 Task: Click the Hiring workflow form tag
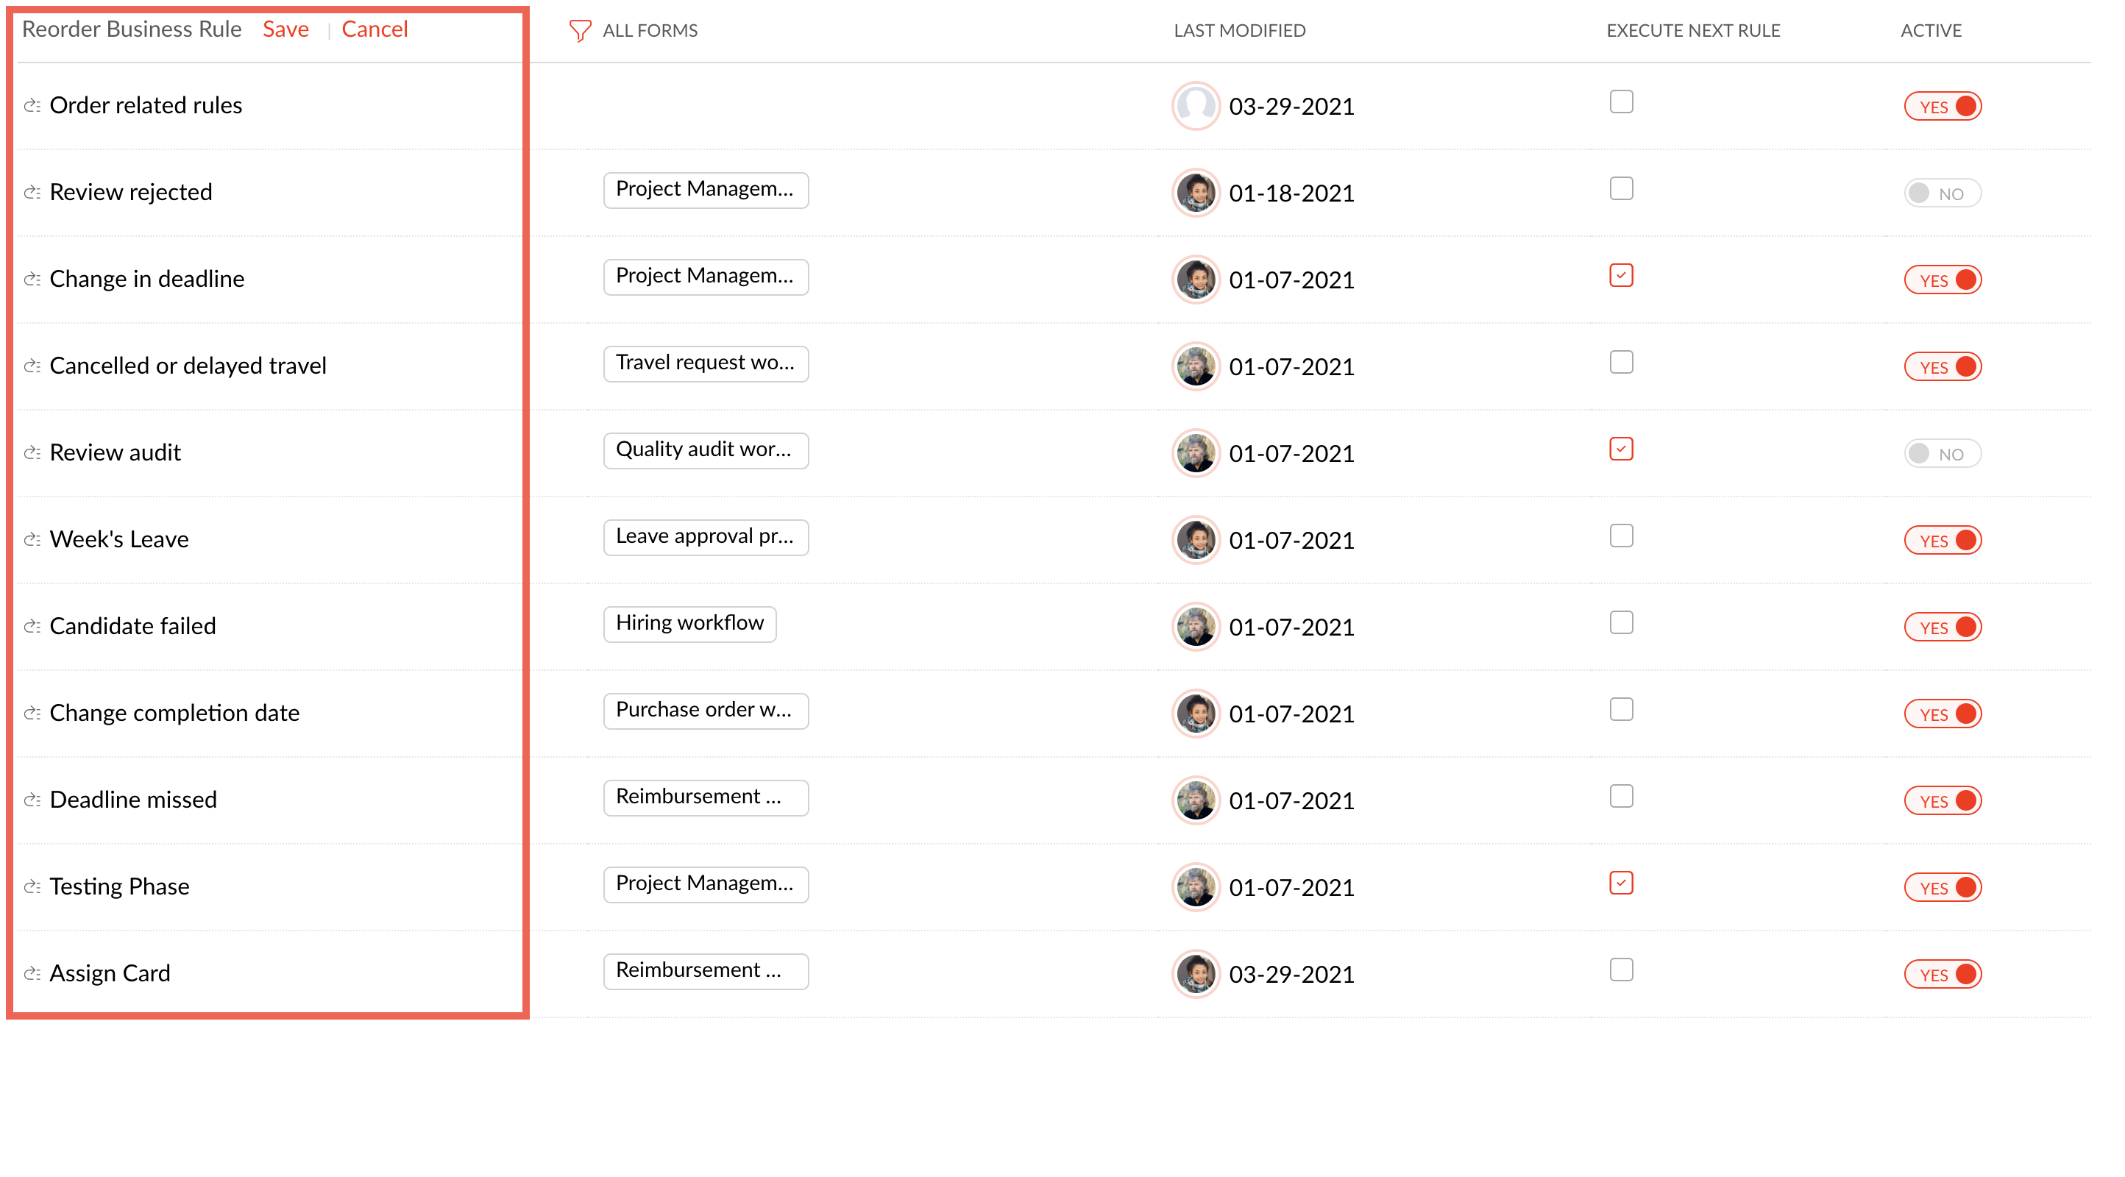click(x=689, y=624)
